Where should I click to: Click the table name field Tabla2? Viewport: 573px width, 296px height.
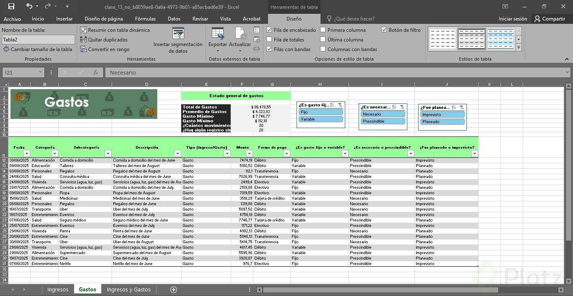(38, 40)
